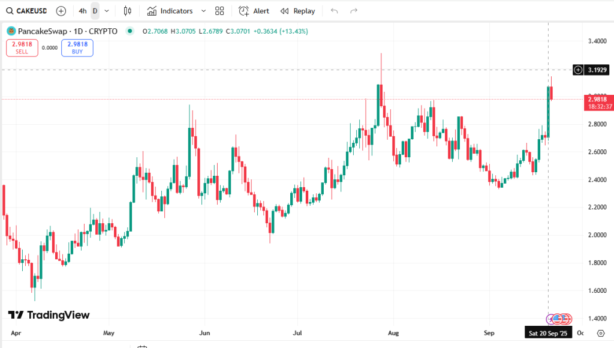The image size is (614, 348).
Task: Click the event flag icons on timeline
Action: coord(560,319)
